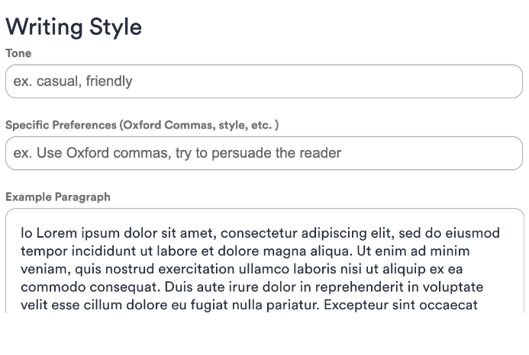Select the Tone field label
Image resolution: width=529 pixels, height=355 pixels.
click(x=18, y=53)
